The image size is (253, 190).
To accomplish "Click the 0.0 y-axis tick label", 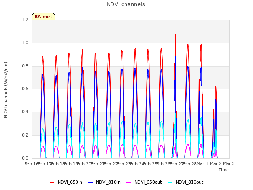I will pos(25,158).
